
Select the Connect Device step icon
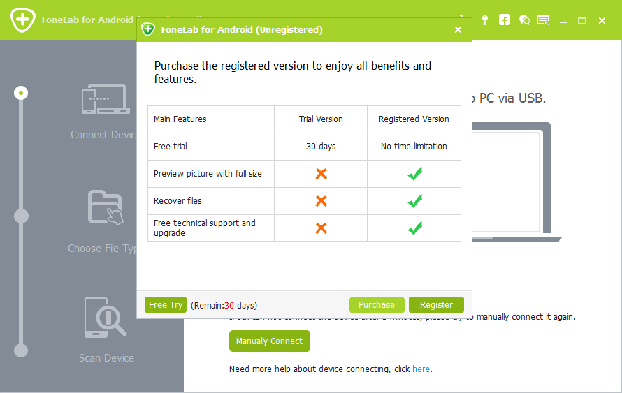coord(105,101)
